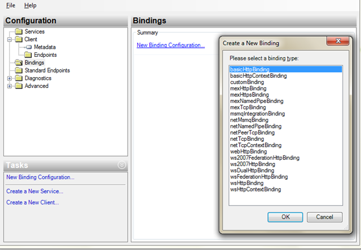Select mexHttpBinding in the list
361x250 pixels.
click(285, 88)
